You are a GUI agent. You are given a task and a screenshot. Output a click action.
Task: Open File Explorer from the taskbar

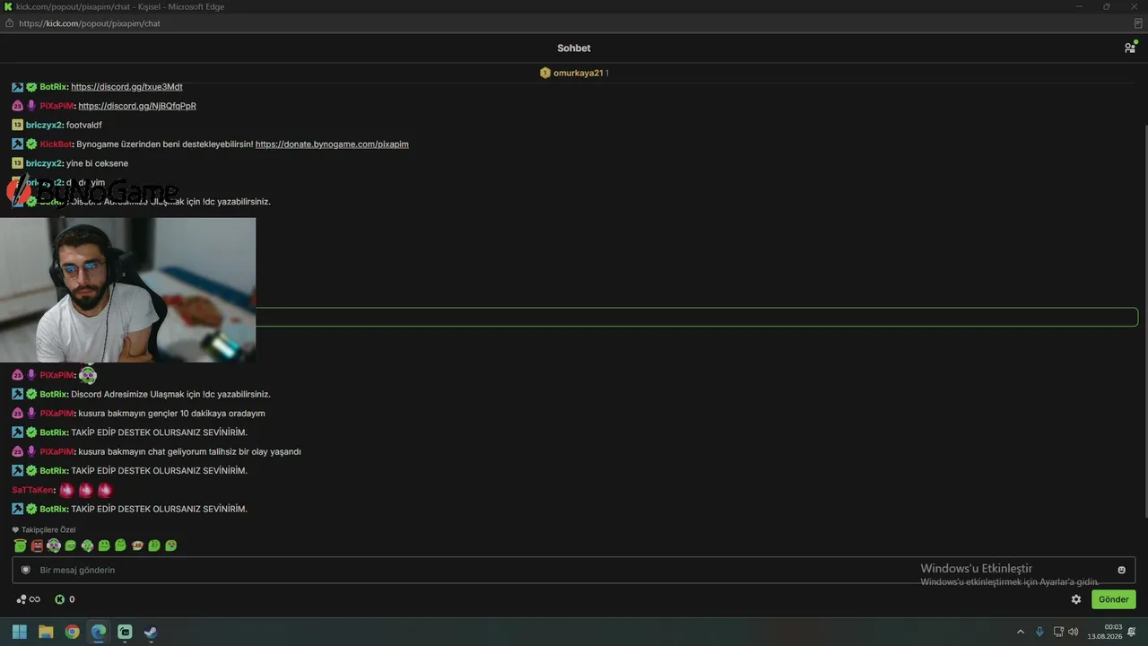tap(46, 632)
